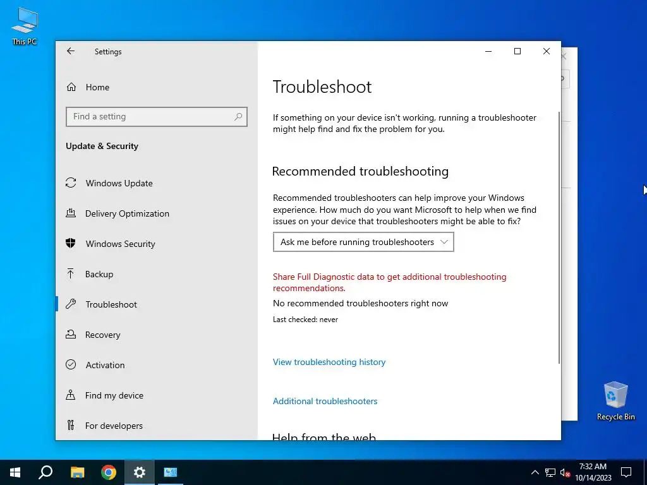Go to Delivery Optimization page
647x485 pixels.
coord(127,213)
